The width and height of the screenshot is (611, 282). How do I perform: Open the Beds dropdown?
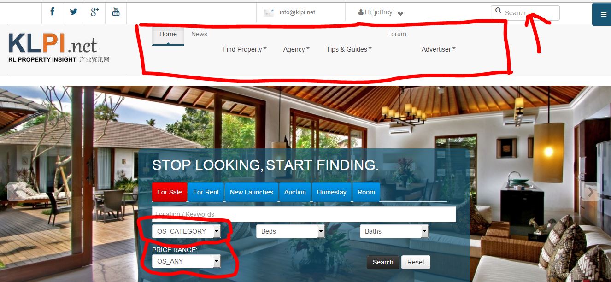point(291,231)
